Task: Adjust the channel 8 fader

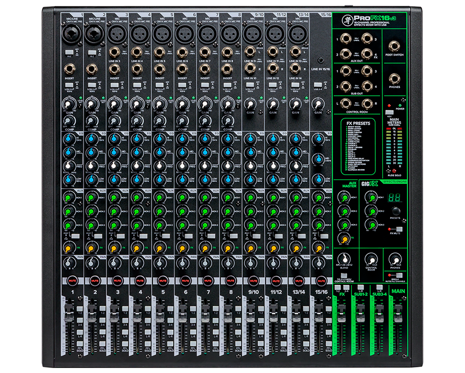Action: pyautogui.click(x=227, y=313)
